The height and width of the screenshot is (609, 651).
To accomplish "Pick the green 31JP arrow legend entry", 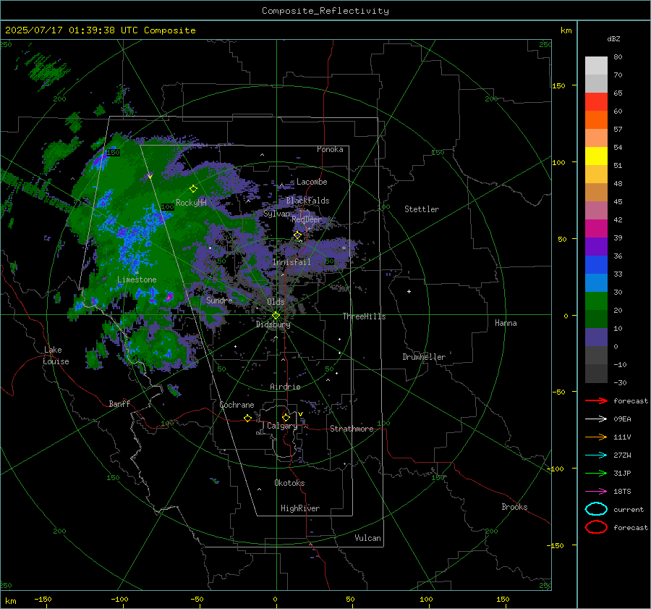I will click(596, 473).
